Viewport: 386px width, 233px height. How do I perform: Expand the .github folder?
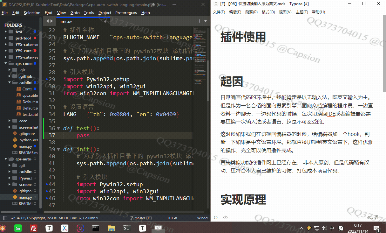pyautogui.click(x=10, y=76)
